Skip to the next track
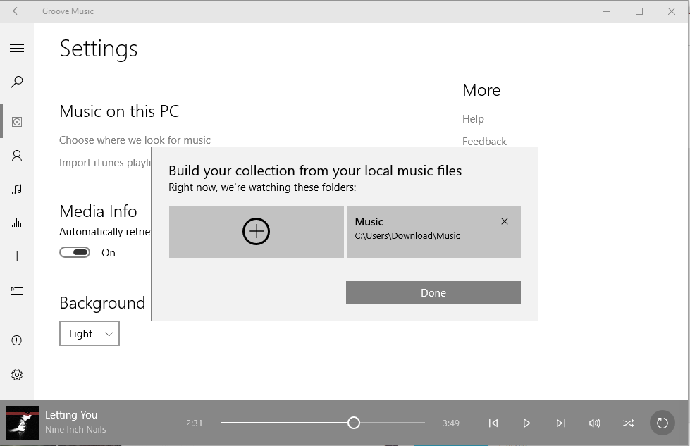 pyautogui.click(x=560, y=423)
